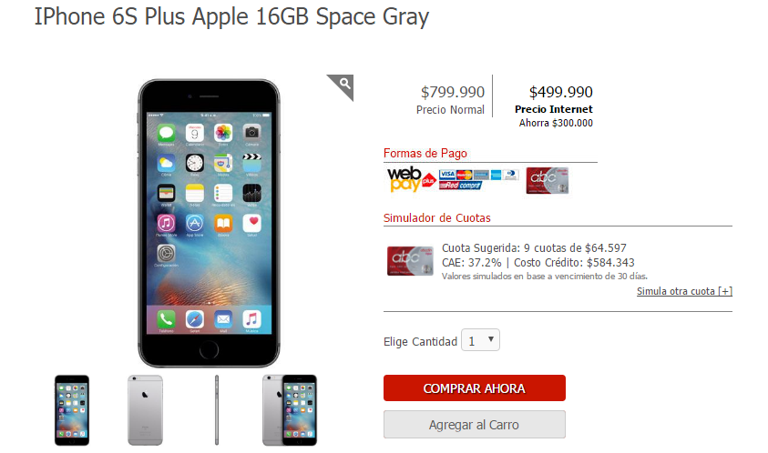Click the main iPhone product image
Viewport: 768px width, 453px height.
coord(209,223)
